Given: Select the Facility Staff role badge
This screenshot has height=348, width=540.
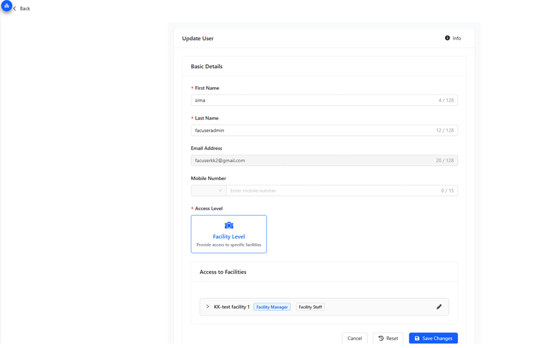Looking at the screenshot, I should tap(310, 307).
